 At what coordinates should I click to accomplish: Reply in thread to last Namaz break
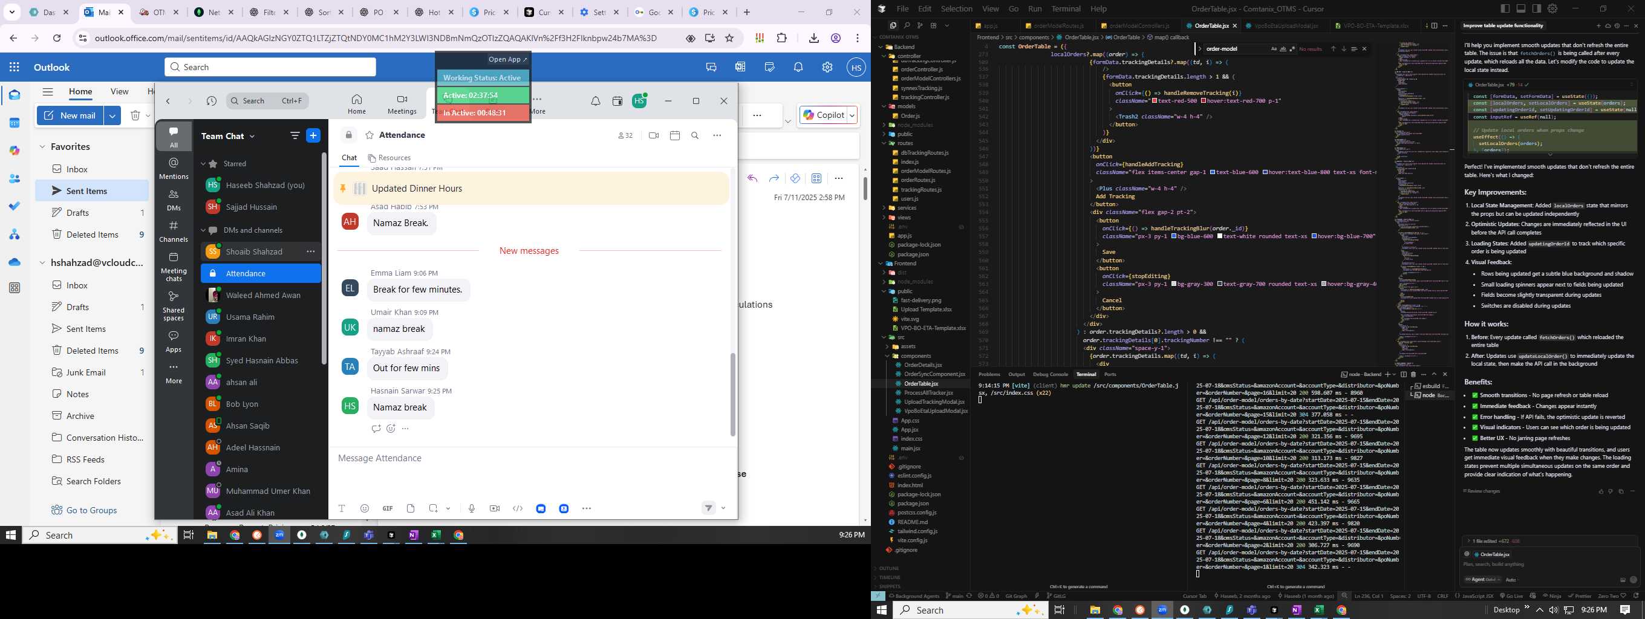376,428
